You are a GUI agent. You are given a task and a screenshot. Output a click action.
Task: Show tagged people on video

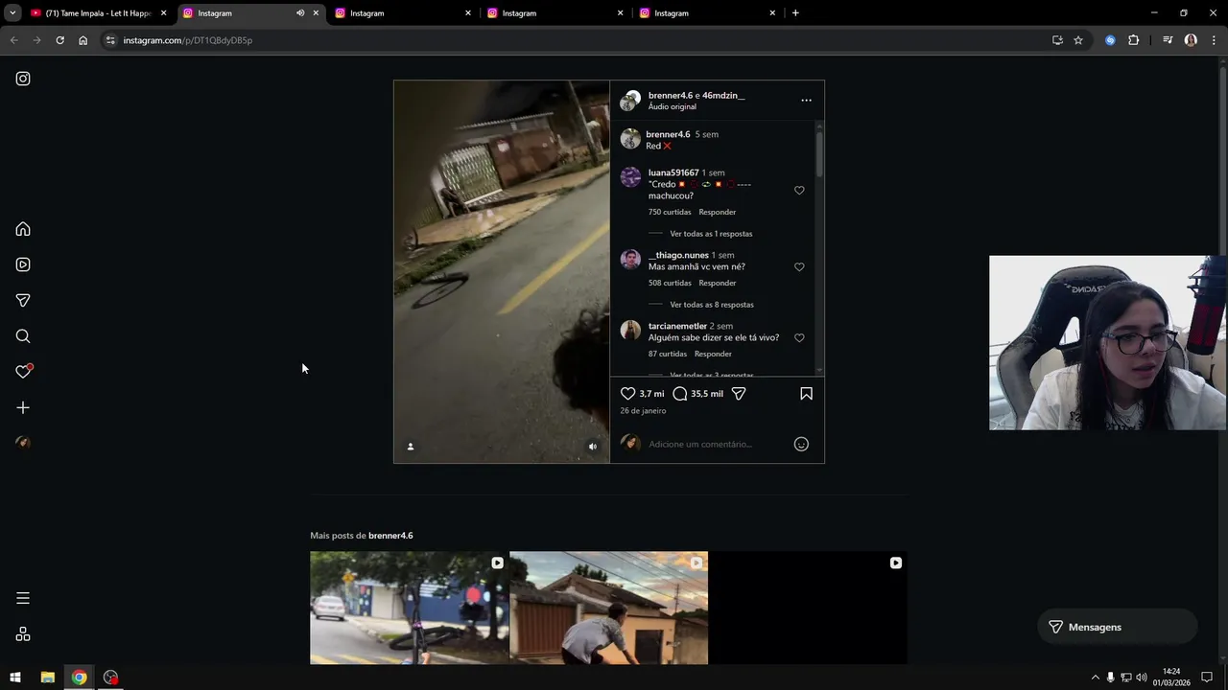coord(411,447)
